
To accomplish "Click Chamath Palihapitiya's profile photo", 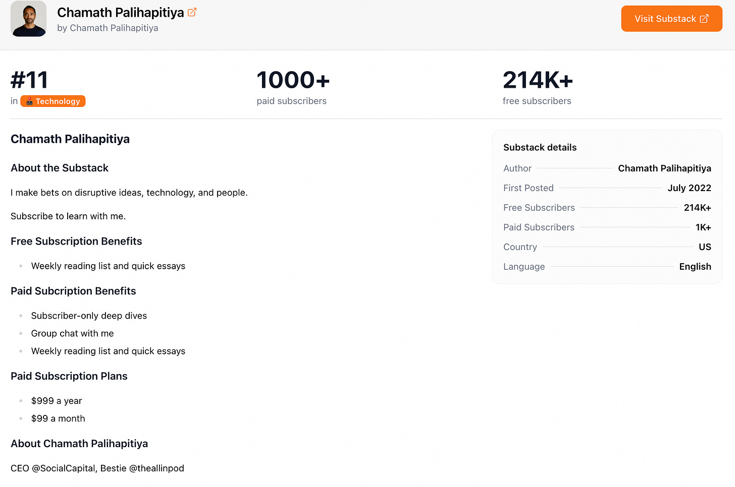I will click(x=29, y=19).
